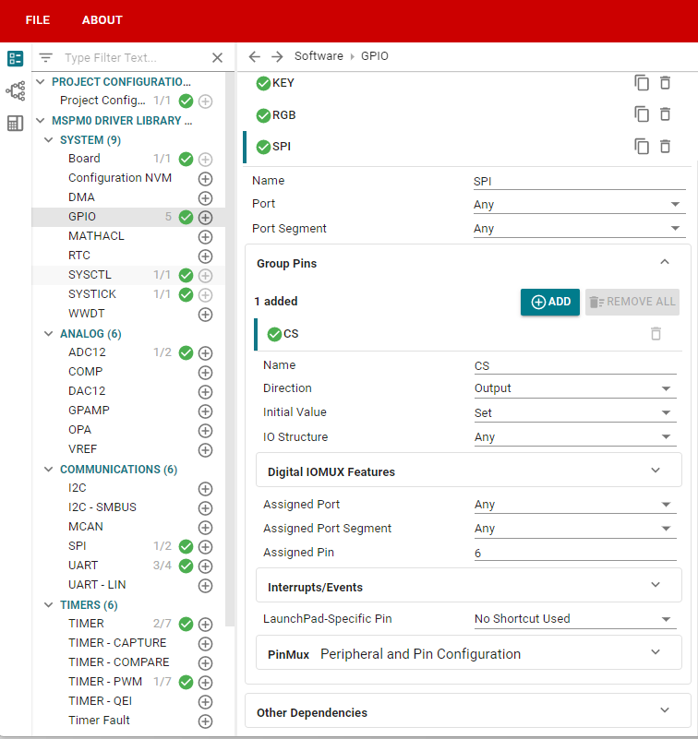Delete the CS pin entry

click(x=656, y=334)
